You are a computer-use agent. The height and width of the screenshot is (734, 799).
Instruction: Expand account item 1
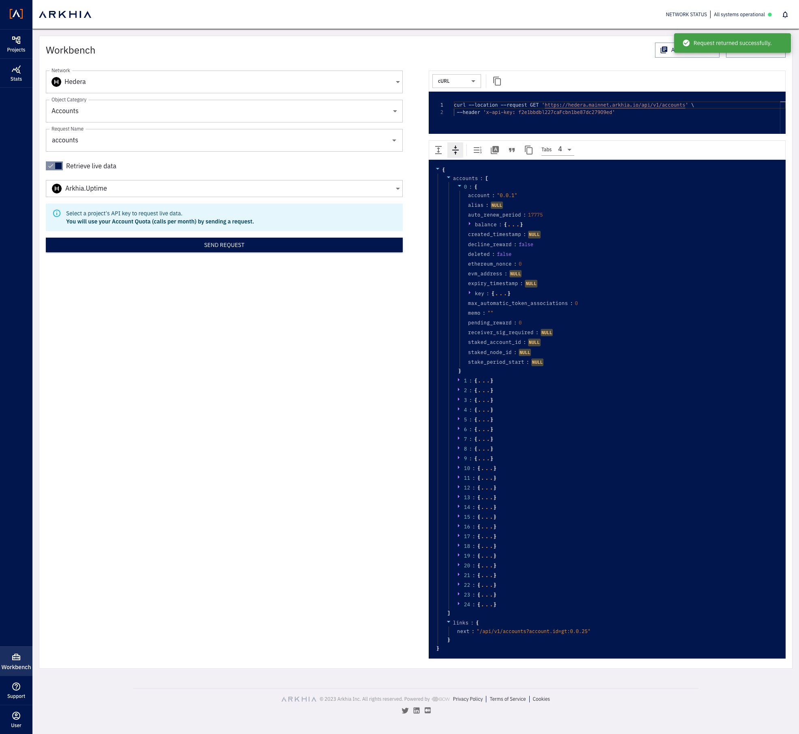[459, 380]
